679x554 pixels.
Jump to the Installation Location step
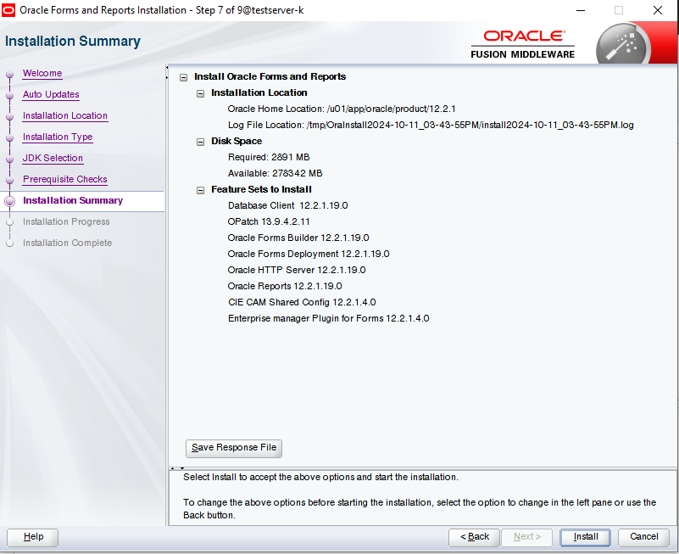(65, 115)
